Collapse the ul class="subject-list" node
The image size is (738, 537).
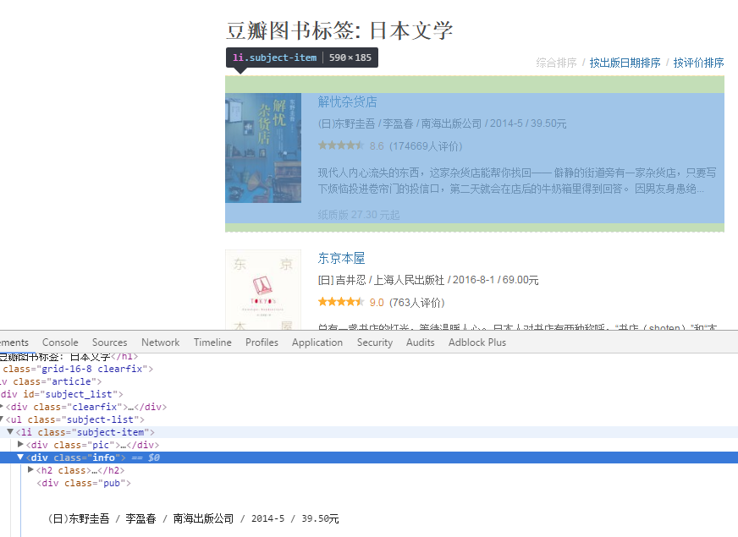(2, 419)
